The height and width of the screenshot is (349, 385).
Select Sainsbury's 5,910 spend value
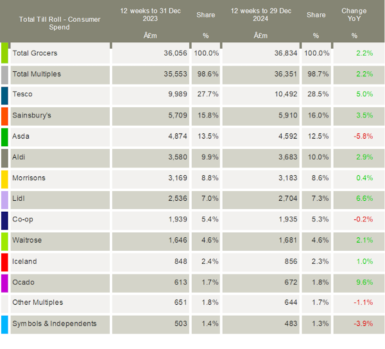coord(287,115)
